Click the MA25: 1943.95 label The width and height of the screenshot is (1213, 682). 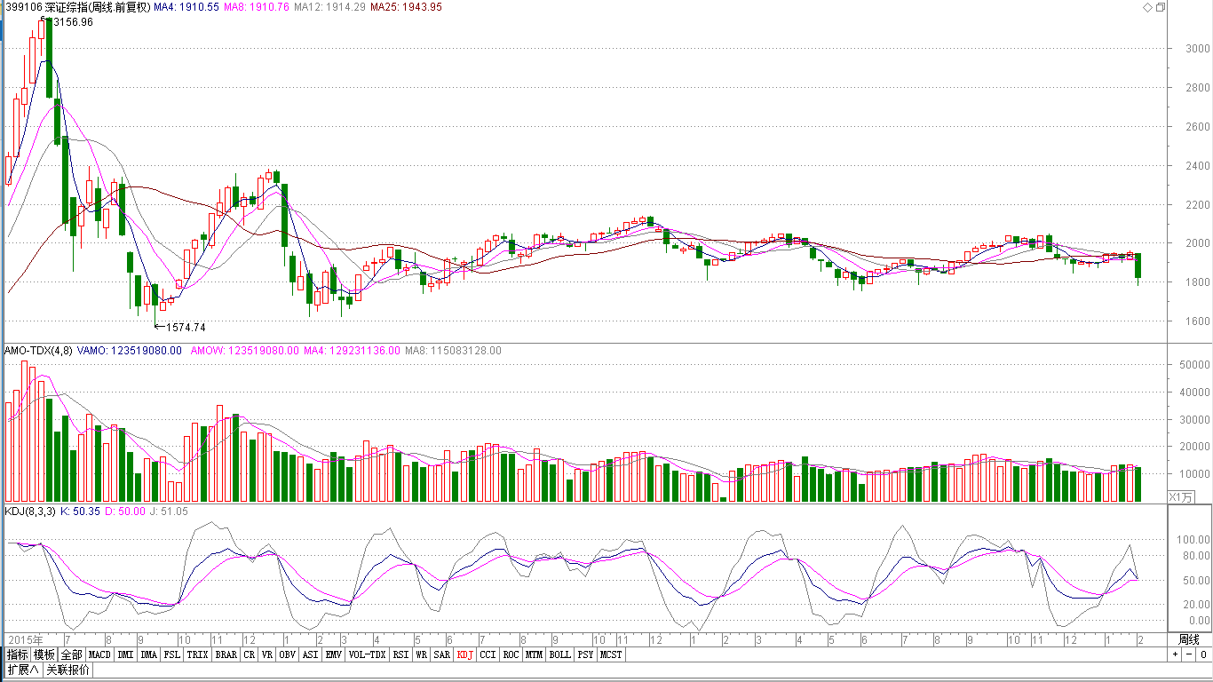click(x=406, y=7)
